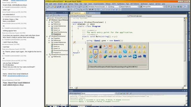This screenshot has width=191, height=107.
Task: Collapse the WindowsPhoneGame1 project node
Action: (x=47, y=36)
